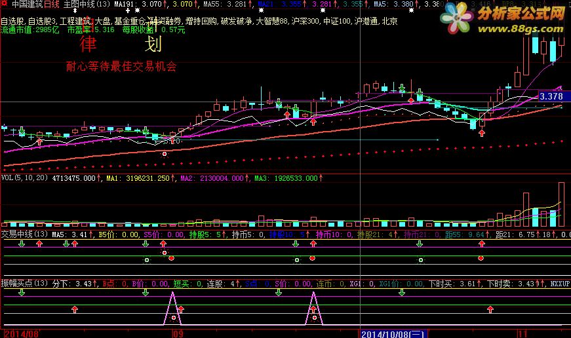Click the 流通市值:2985亿 figure

[x=30, y=30]
